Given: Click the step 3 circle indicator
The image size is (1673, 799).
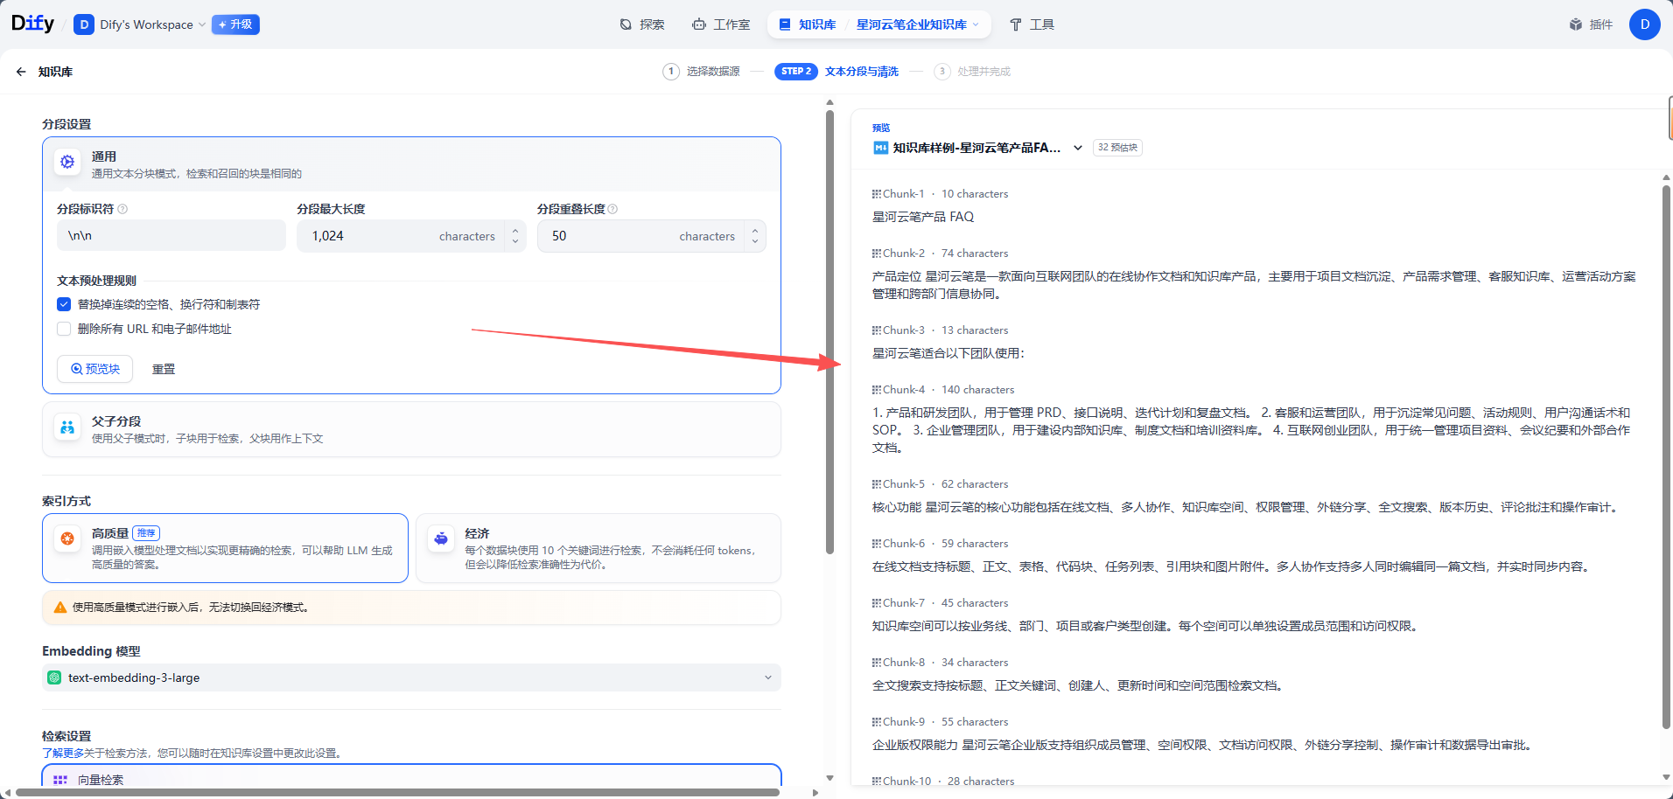Looking at the screenshot, I should click(x=941, y=72).
